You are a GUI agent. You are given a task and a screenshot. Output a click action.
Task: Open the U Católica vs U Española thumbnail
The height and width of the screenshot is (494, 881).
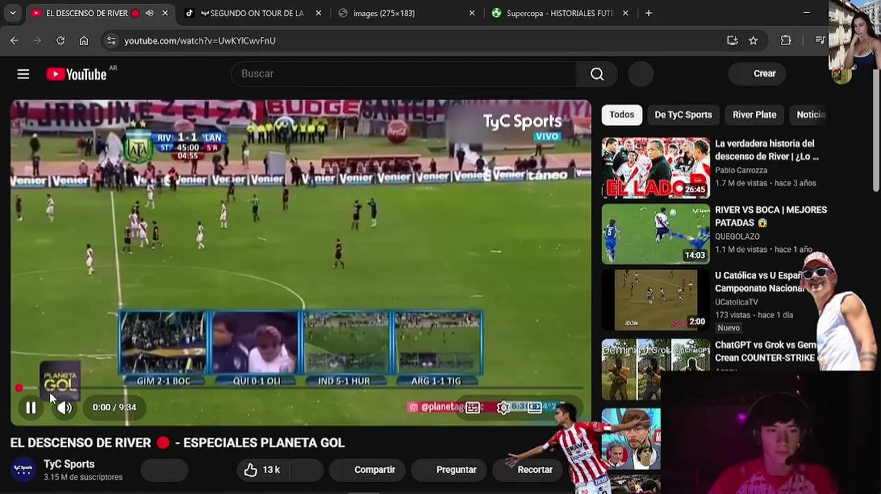click(656, 300)
